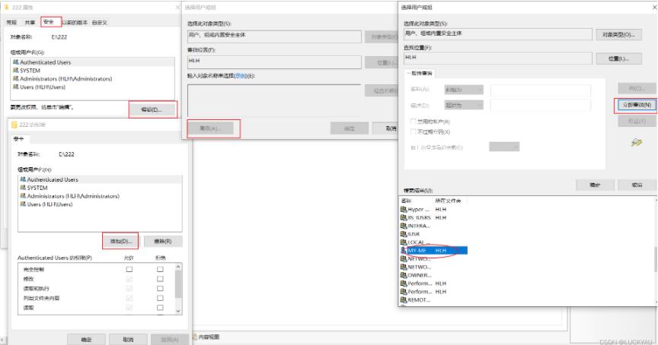658x345 pixels.
Task: Toggle the 禁用的帐户 checkbox
Action: click(x=413, y=122)
